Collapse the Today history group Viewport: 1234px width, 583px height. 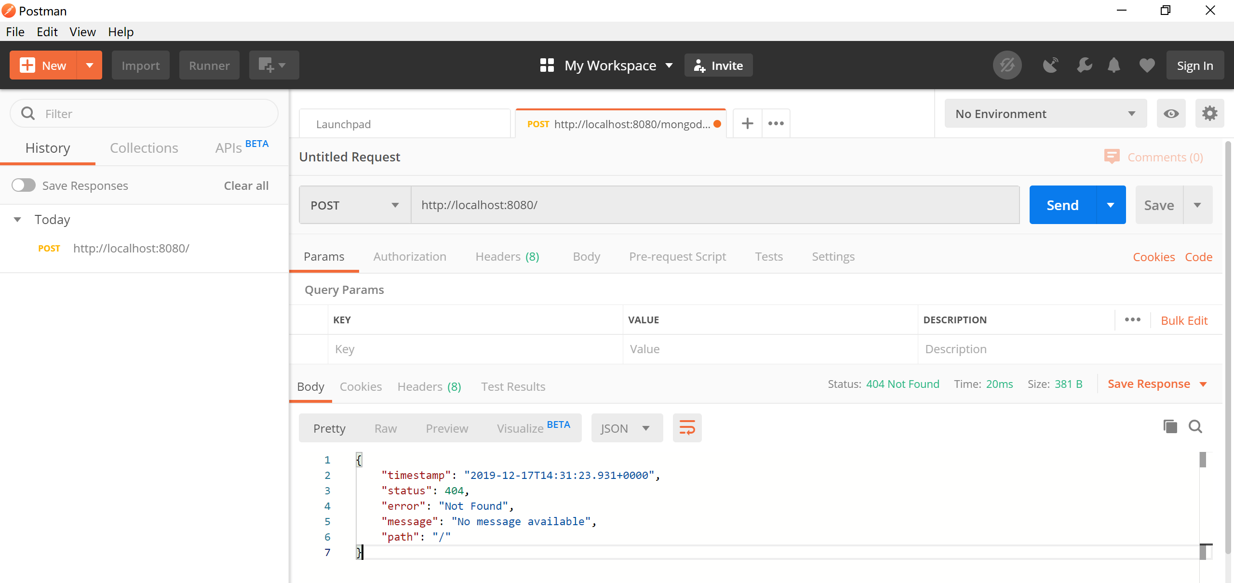tap(17, 220)
